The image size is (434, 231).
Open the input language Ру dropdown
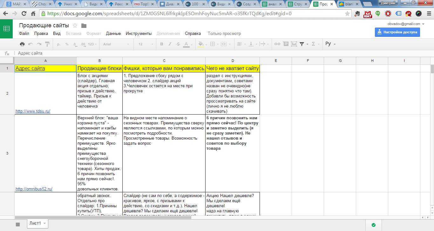click(330, 44)
